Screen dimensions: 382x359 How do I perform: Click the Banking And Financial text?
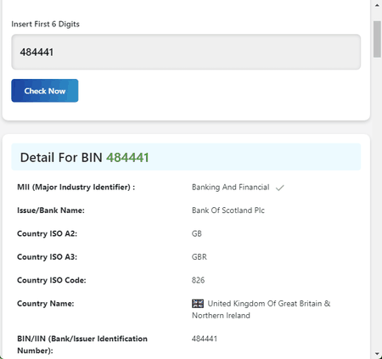pyautogui.click(x=231, y=188)
